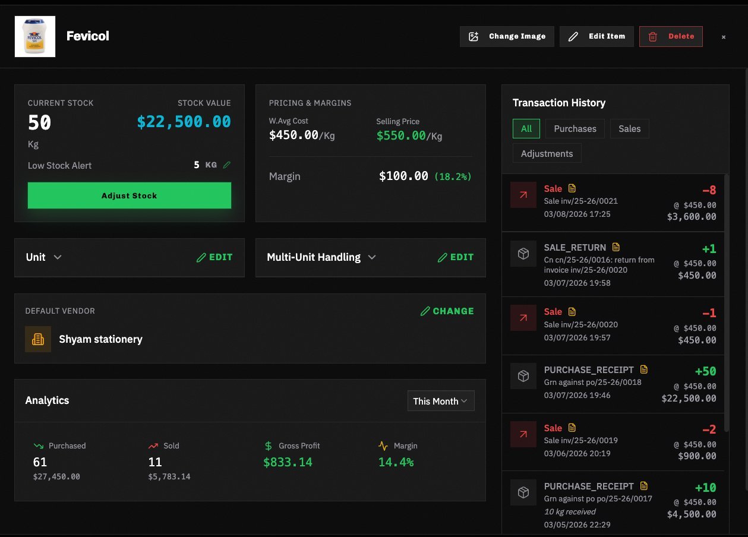The image size is (748, 537).
Task: Click sale arrow icon for inv/25-26/0021
Action: click(x=523, y=195)
